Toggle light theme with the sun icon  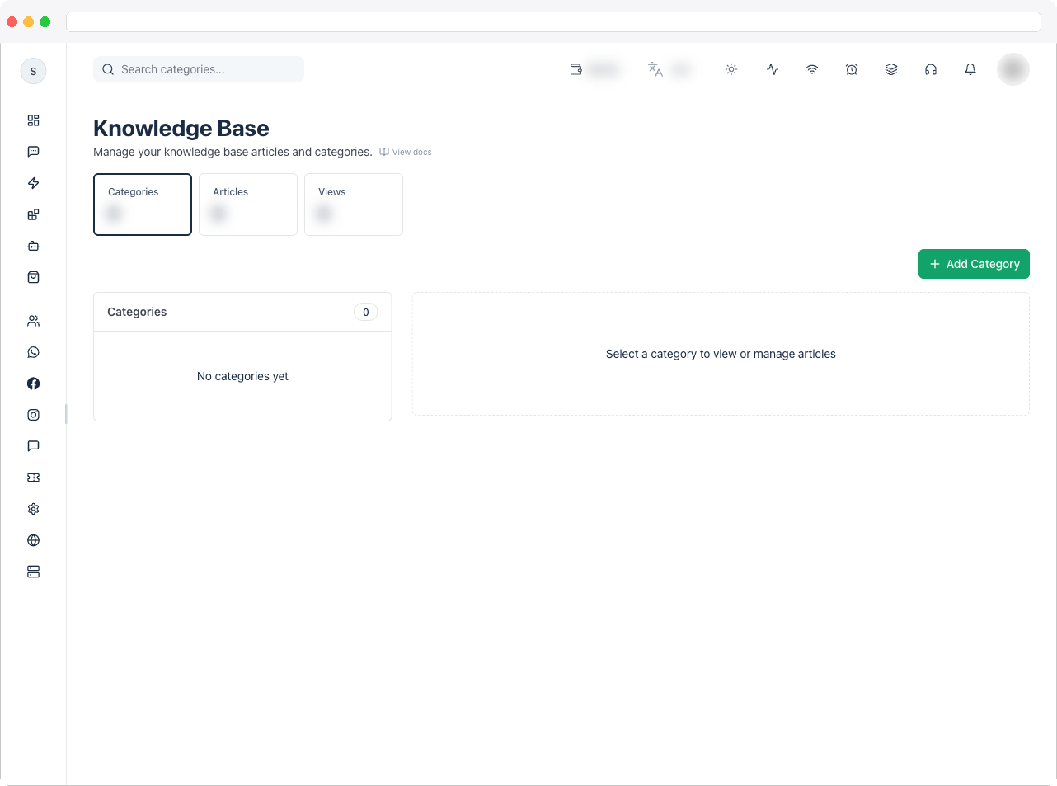click(731, 69)
